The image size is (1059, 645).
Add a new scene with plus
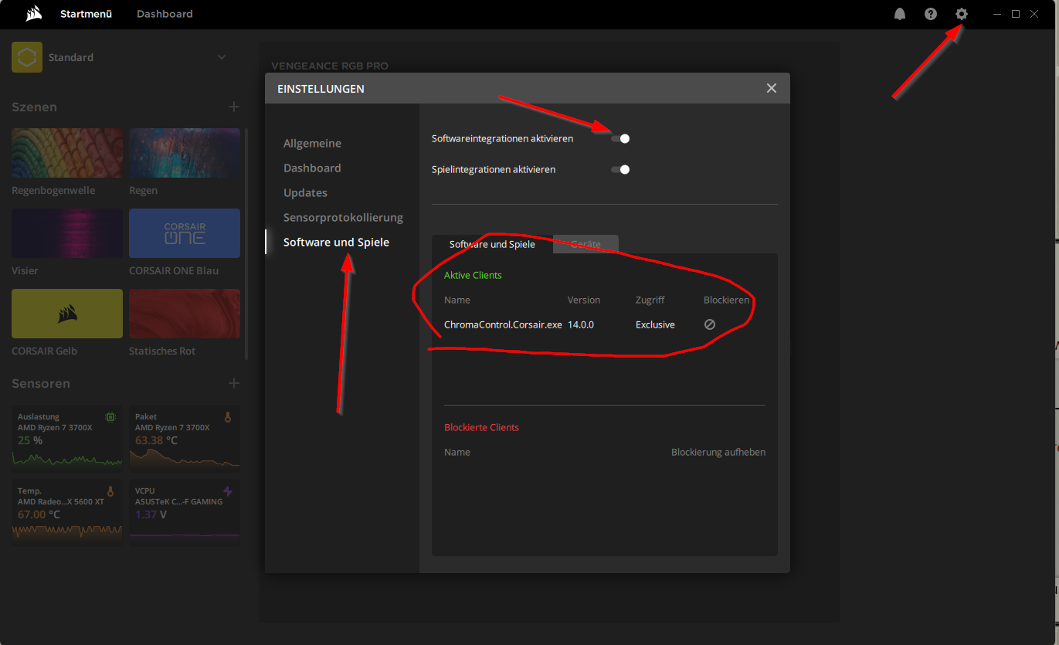(x=234, y=107)
